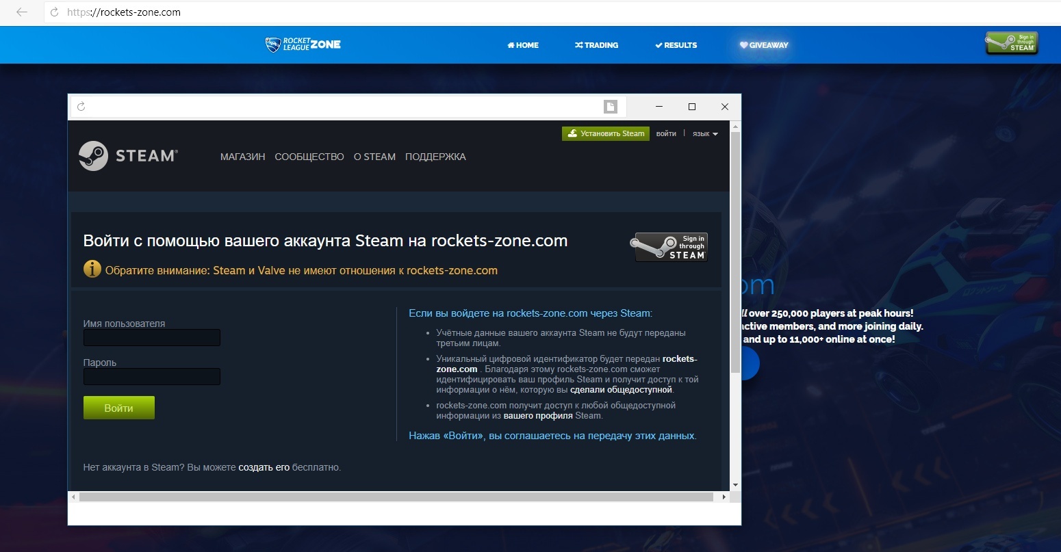Image resolution: width=1061 pixels, height=552 pixels.
Task: Click the создать его link
Action: 264,468
